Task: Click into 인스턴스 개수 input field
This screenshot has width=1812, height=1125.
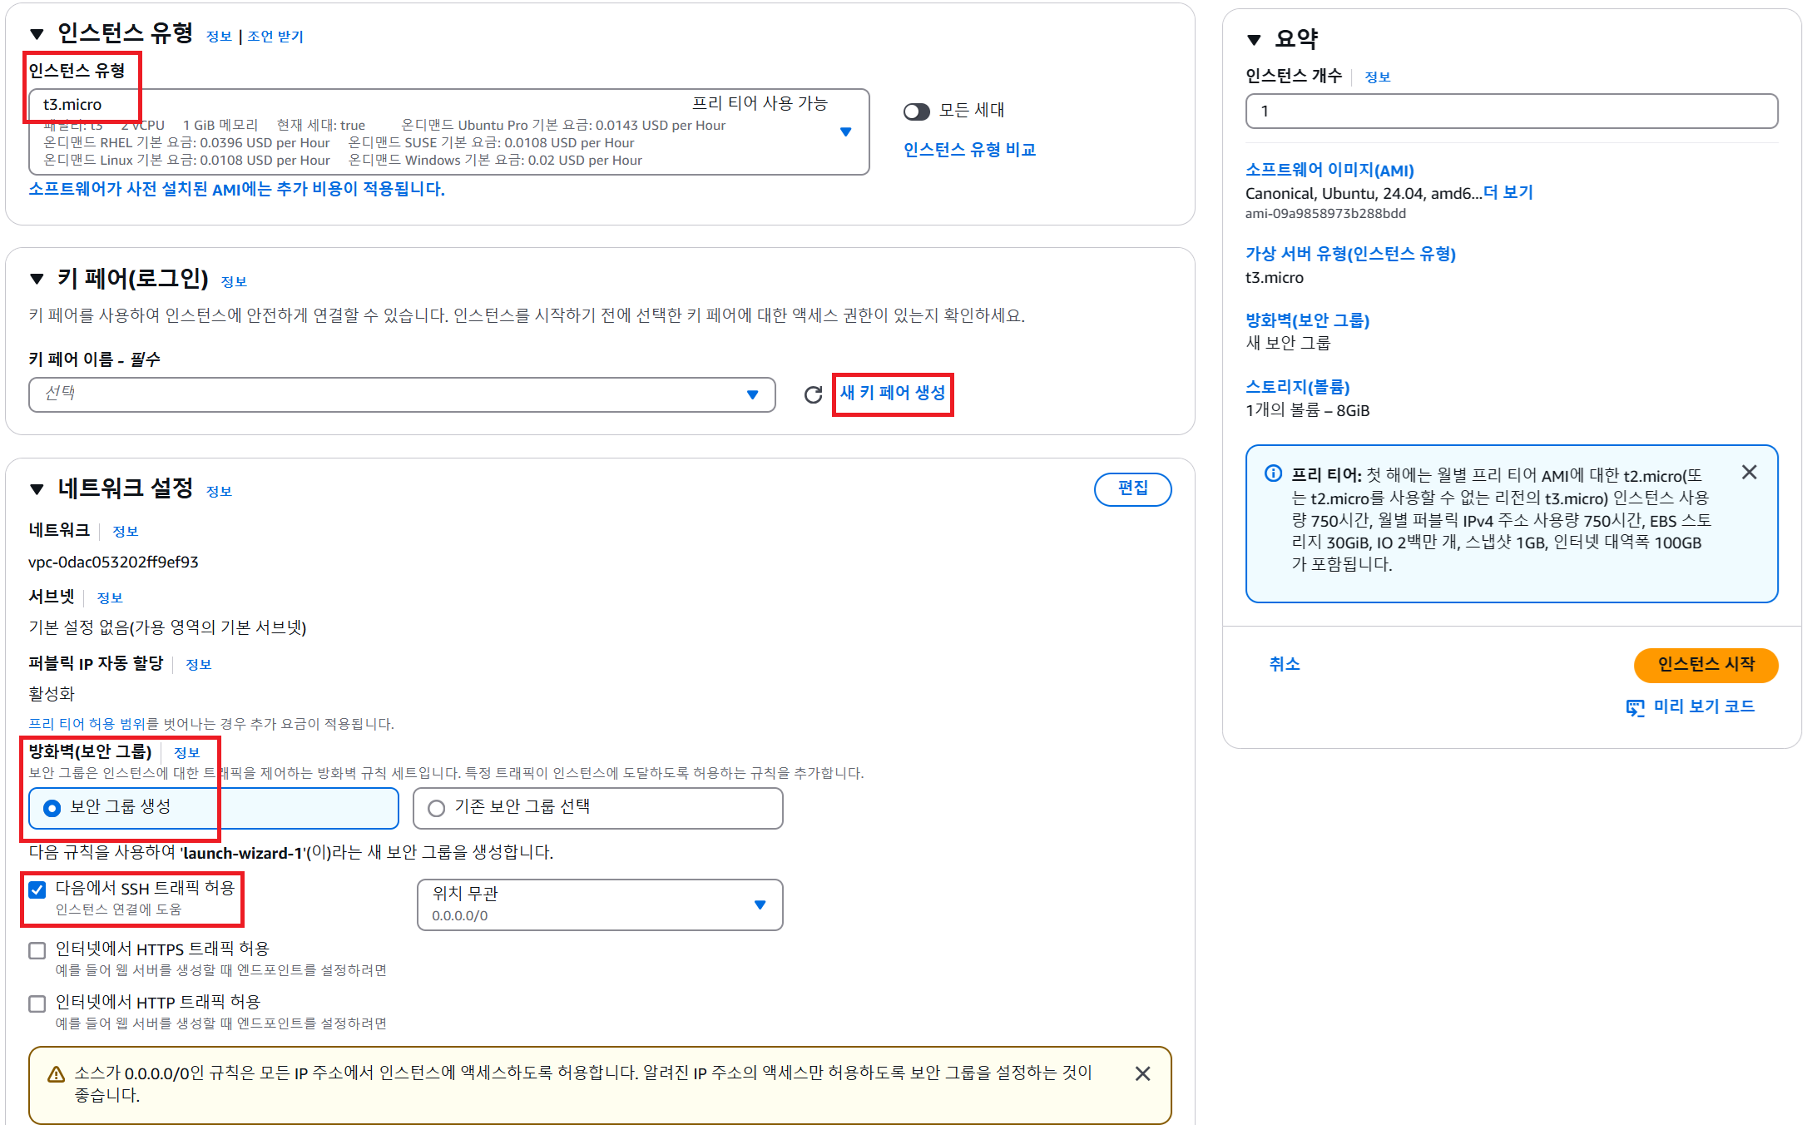Action: (x=1511, y=112)
